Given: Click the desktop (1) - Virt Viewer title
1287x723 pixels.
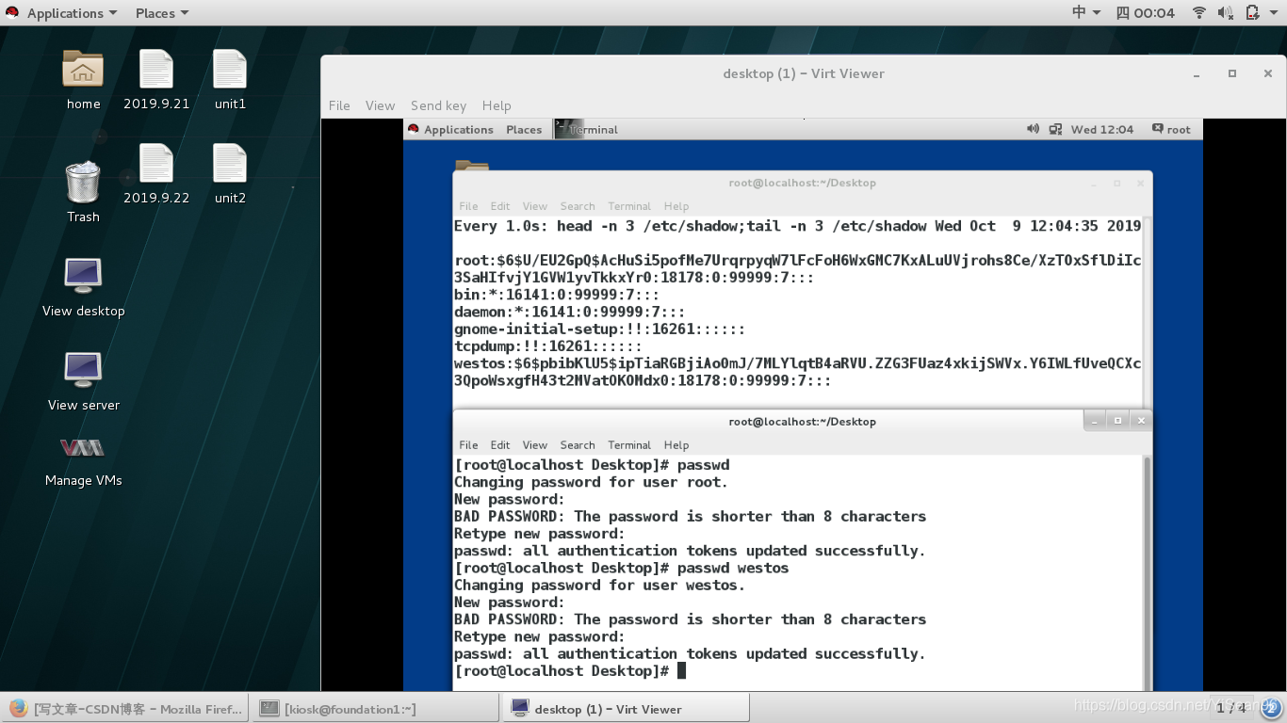Looking at the screenshot, I should tap(804, 73).
